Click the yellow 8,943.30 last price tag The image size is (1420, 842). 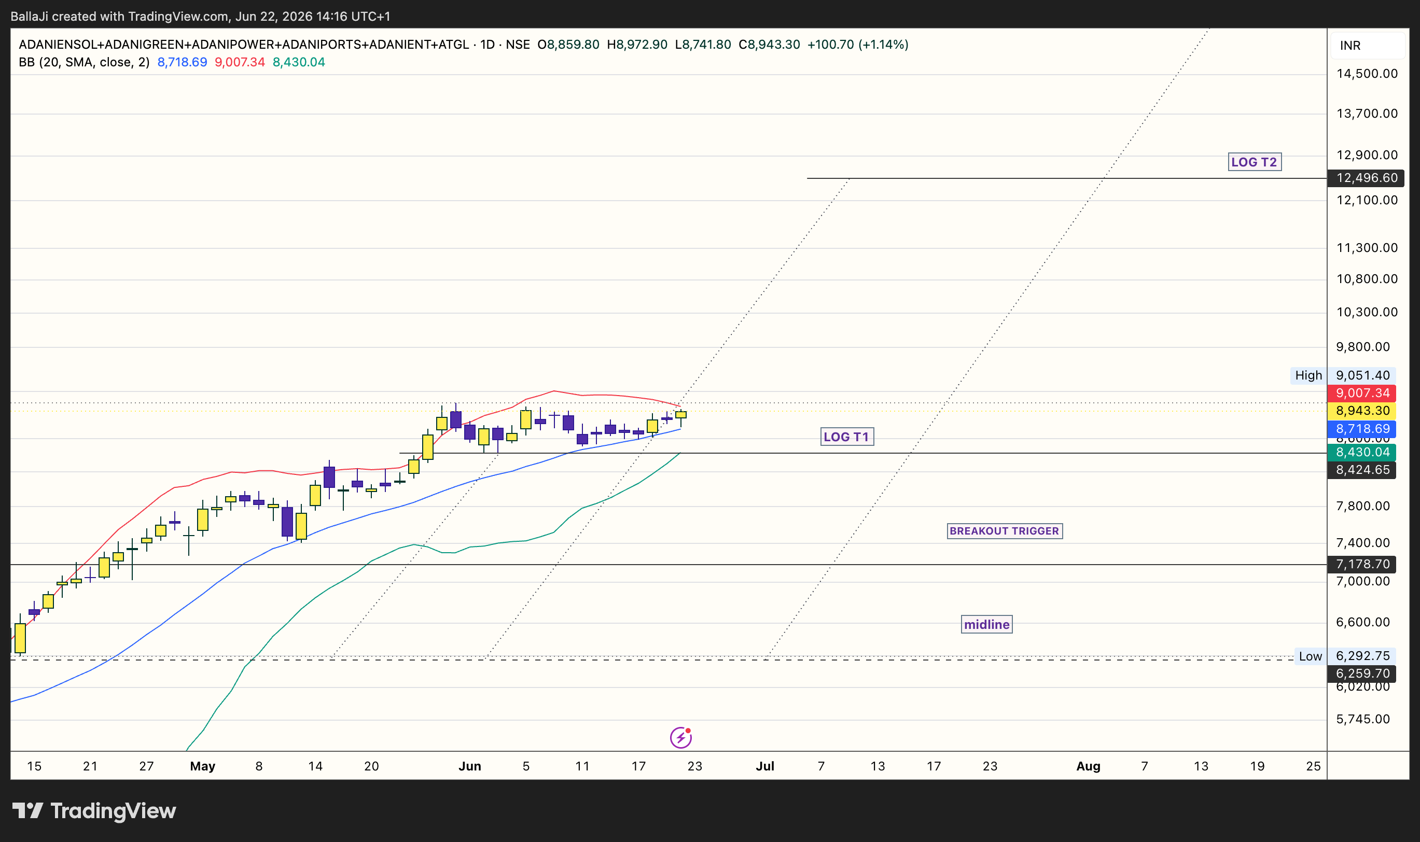[1362, 411]
